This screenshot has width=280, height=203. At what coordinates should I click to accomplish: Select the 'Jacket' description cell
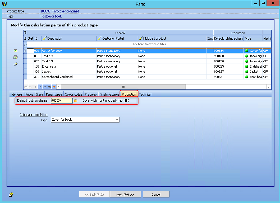pos(69,72)
